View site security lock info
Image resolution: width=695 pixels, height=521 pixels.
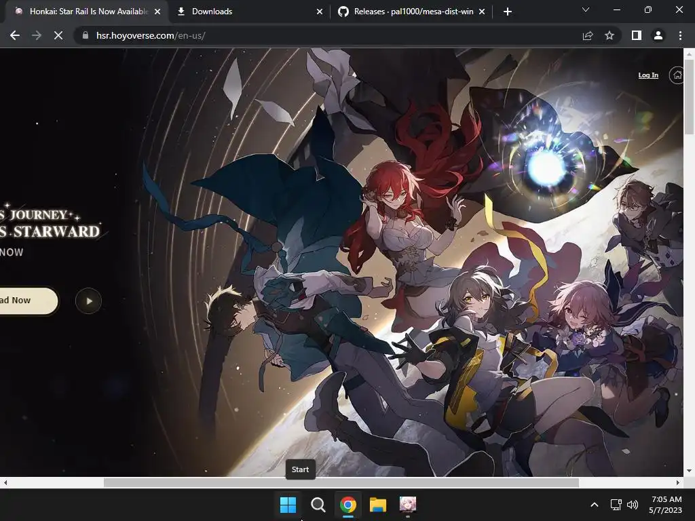pos(85,35)
